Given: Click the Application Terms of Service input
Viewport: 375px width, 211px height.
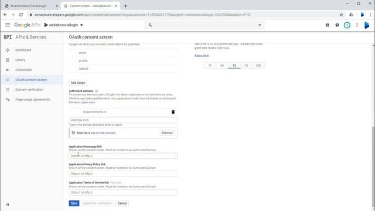Looking at the screenshot, I should coord(123,192).
